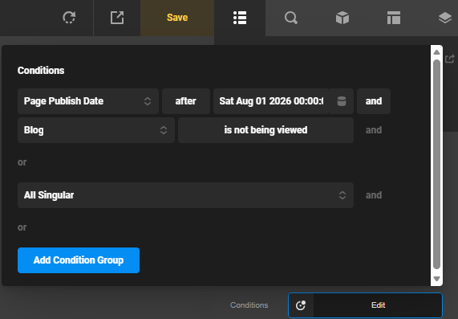Click the Conditions label near Edit
This screenshot has width=458, height=319.
point(249,305)
